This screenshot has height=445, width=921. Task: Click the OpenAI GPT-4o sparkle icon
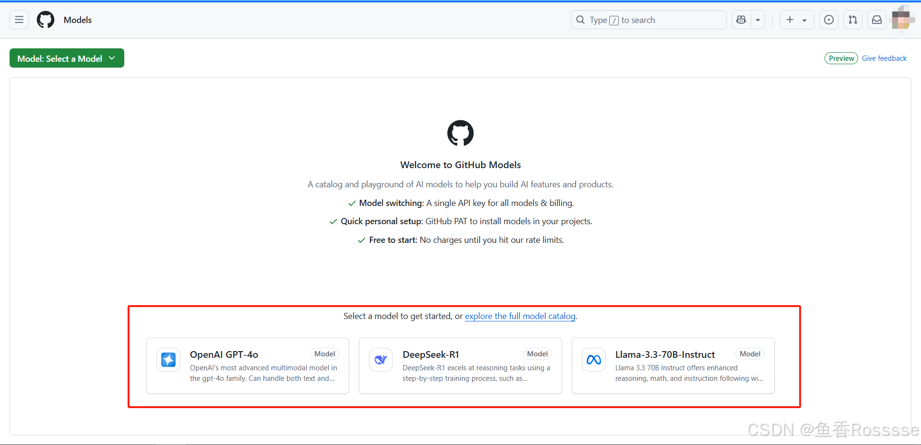pos(168,360)
